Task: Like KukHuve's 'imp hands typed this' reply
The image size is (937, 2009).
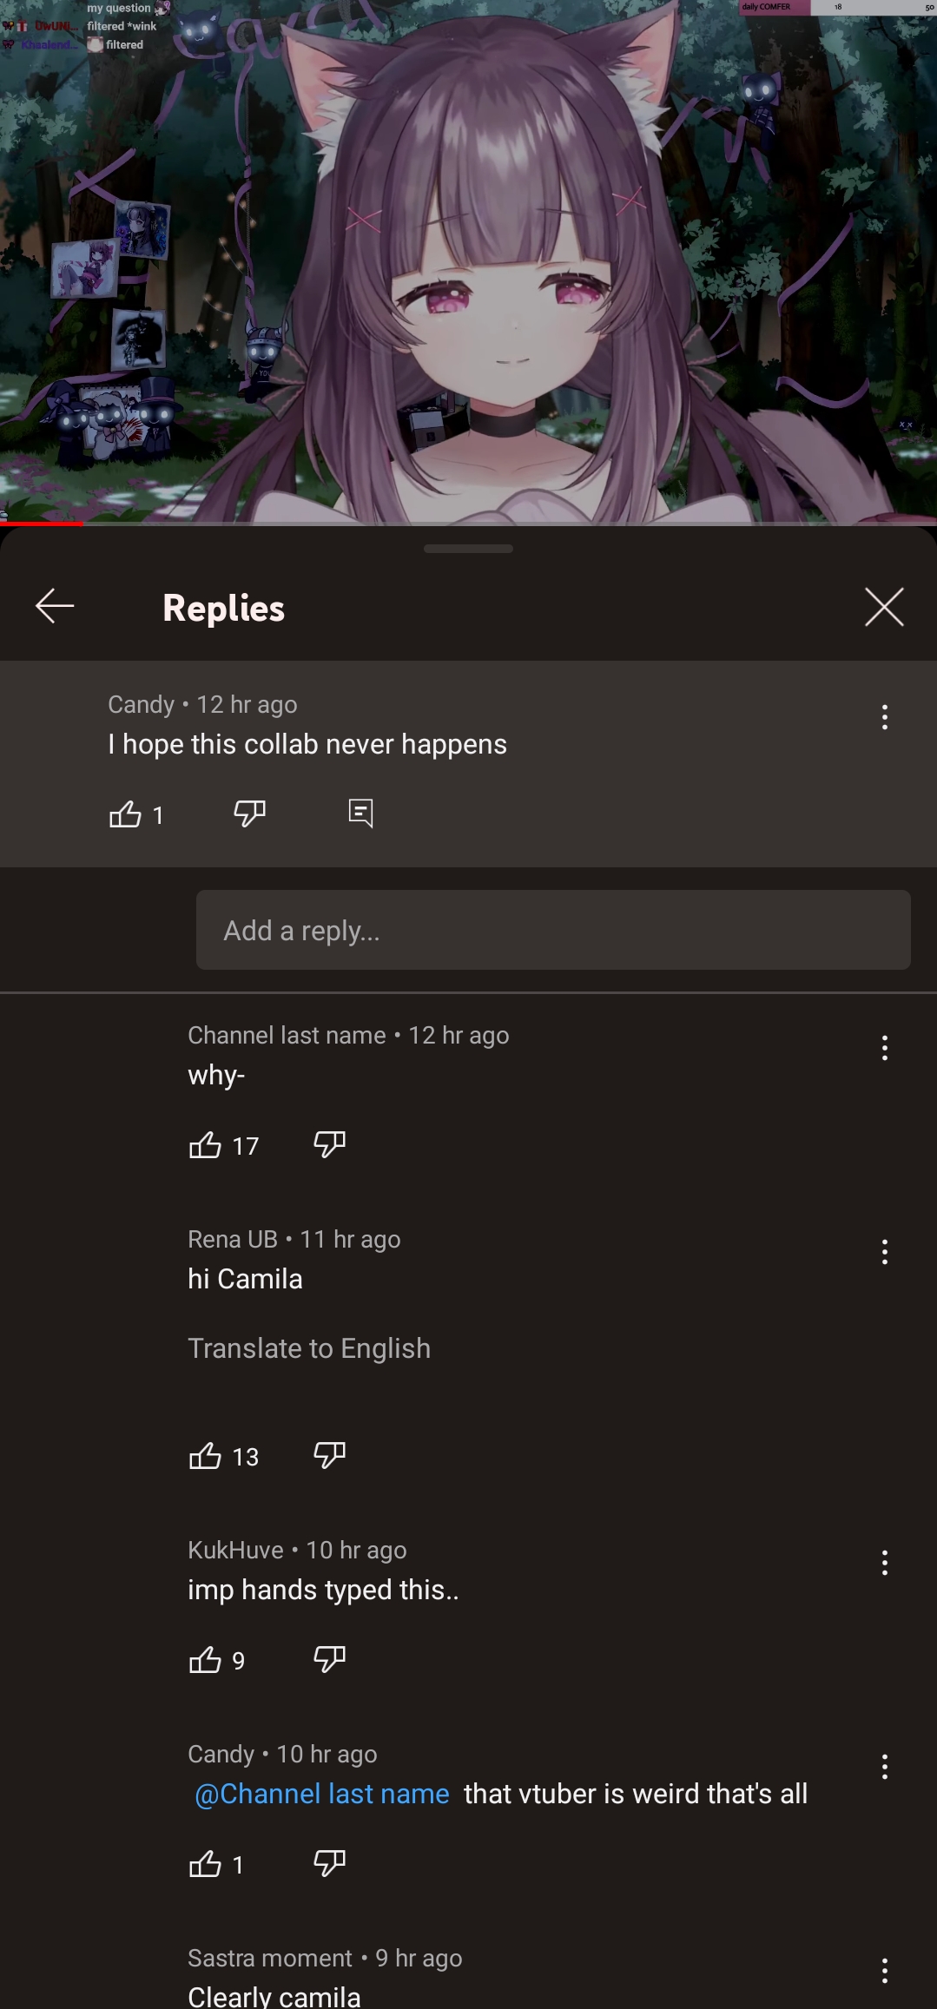Action: point(206,1660)
